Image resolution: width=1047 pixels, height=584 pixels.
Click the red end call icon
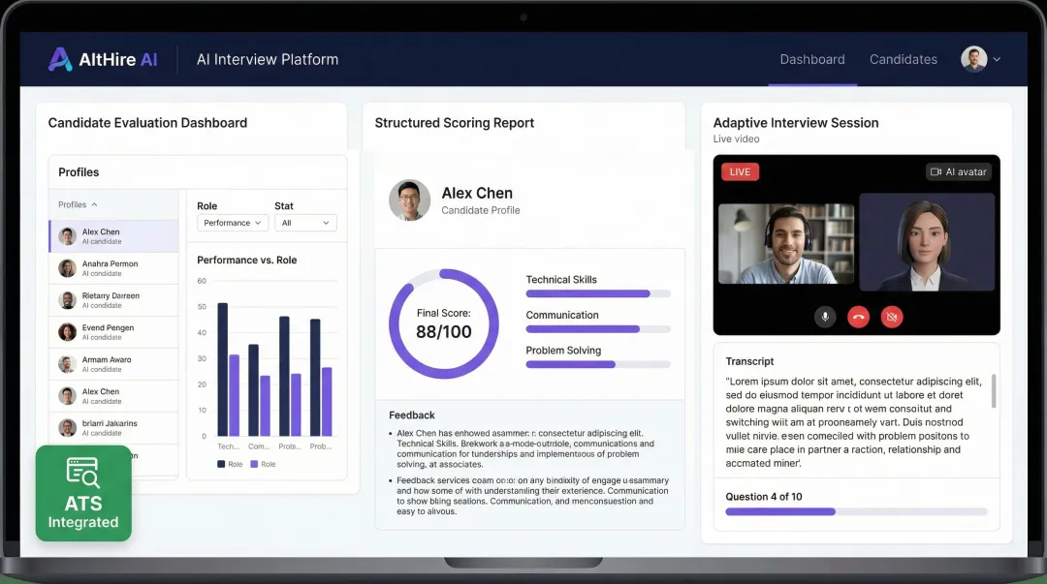click(858, 317)
